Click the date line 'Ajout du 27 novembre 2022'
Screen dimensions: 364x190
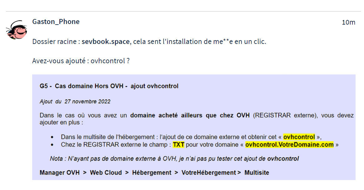[x=75, y=102]
